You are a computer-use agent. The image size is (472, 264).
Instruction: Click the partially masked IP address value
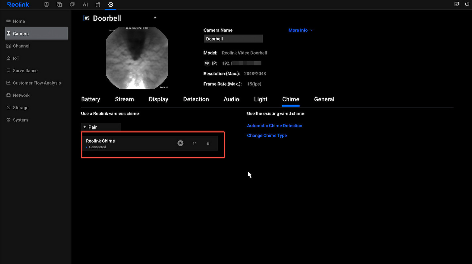[x=242, y=63]
